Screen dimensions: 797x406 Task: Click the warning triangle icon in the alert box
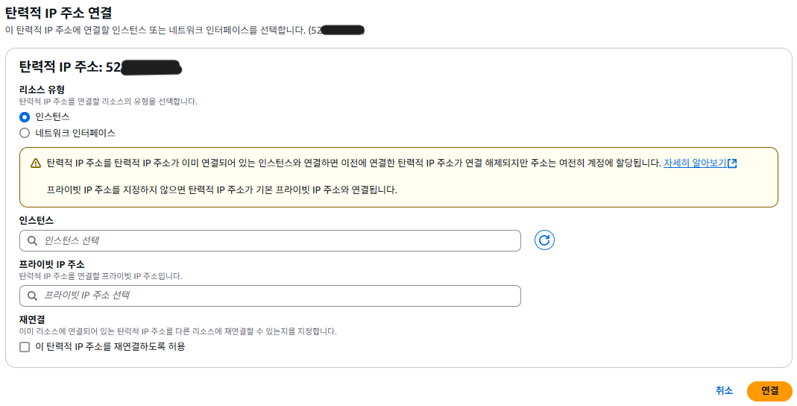tap(36, 163)
